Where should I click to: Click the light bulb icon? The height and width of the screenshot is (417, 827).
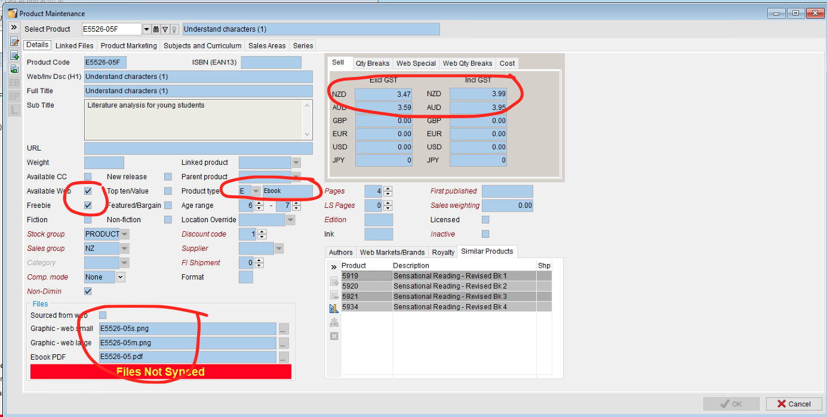(174, 29)
